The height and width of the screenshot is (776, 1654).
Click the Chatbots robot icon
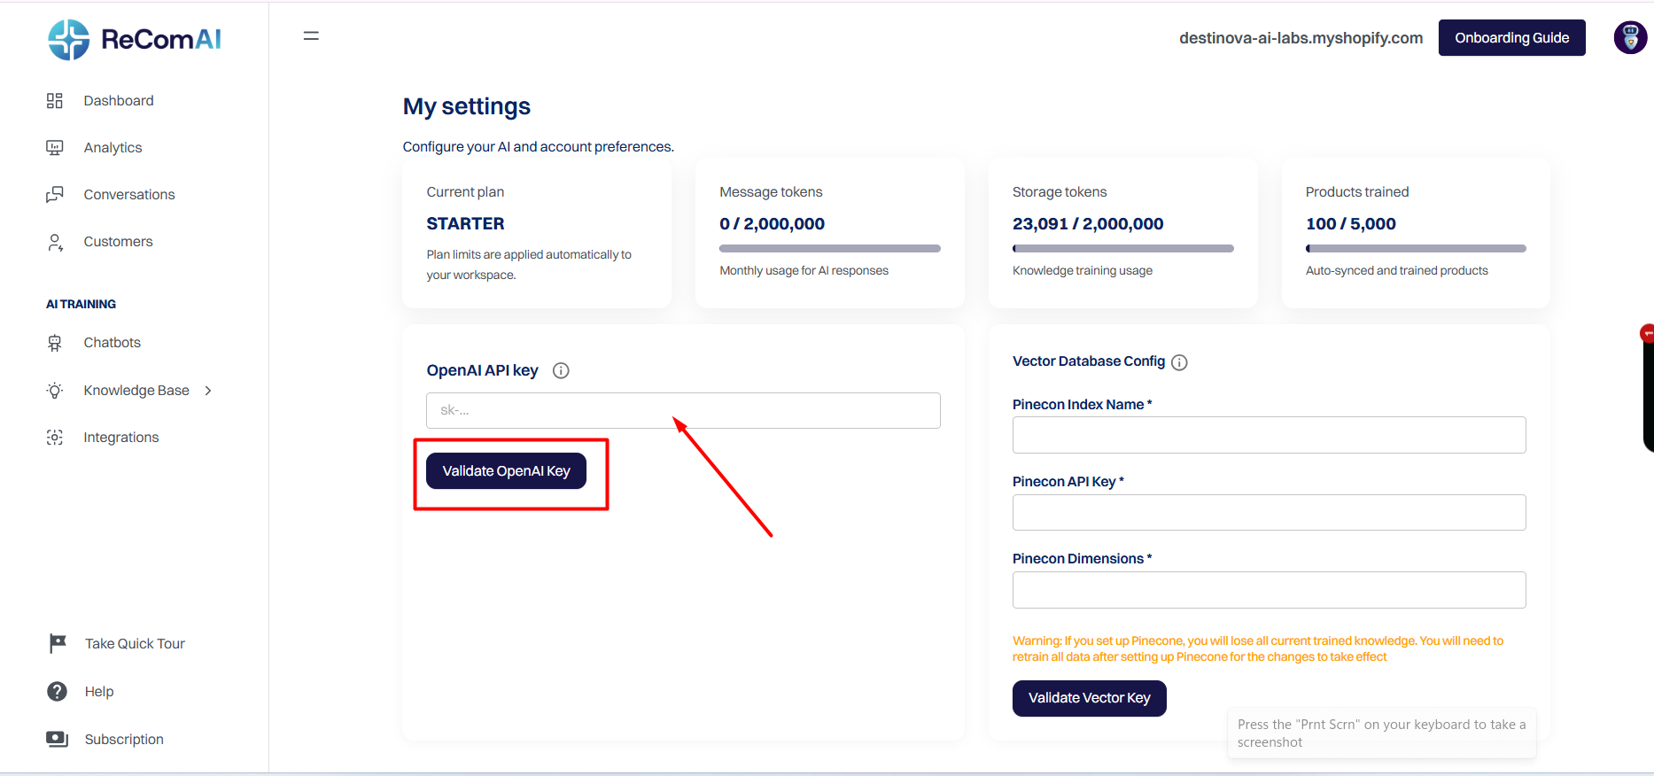pos(55,343)
